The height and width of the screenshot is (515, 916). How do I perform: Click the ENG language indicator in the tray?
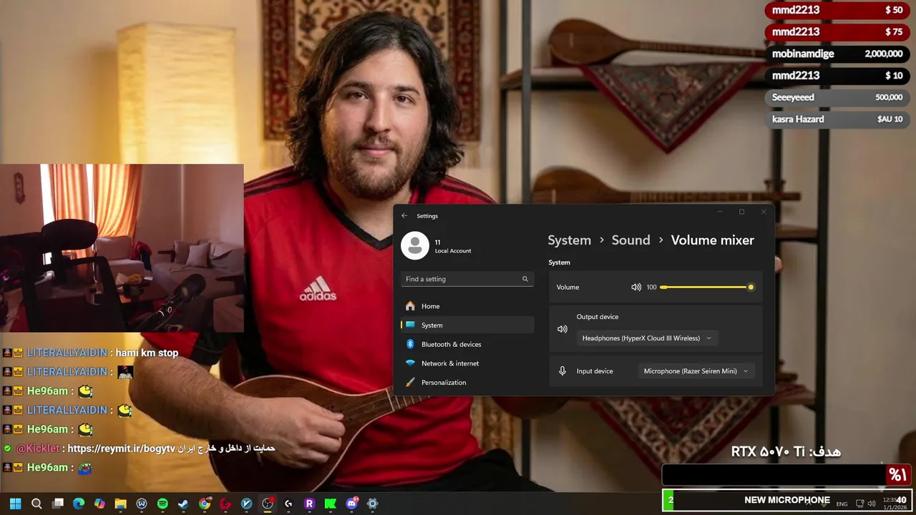click(x=842, y=504)
